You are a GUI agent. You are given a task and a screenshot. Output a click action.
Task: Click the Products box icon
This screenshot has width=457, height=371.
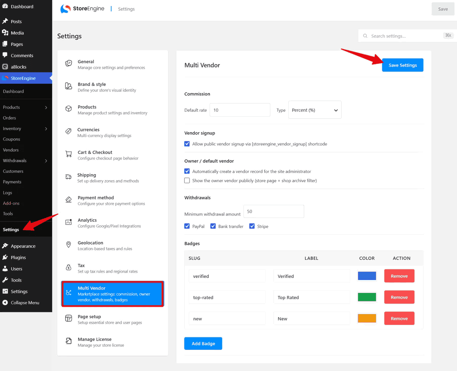tap(69, 109)
